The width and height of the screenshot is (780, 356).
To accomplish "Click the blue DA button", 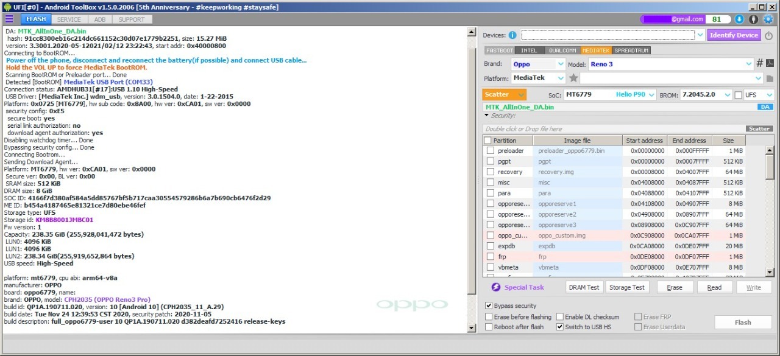I will (x=766, y=107).
